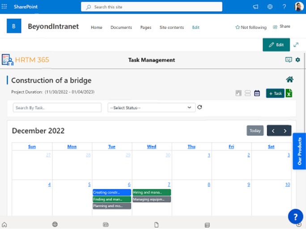The image size is (306, 229).
Task: Open the feedback smiley icon
Action: (x=289, y=60)
